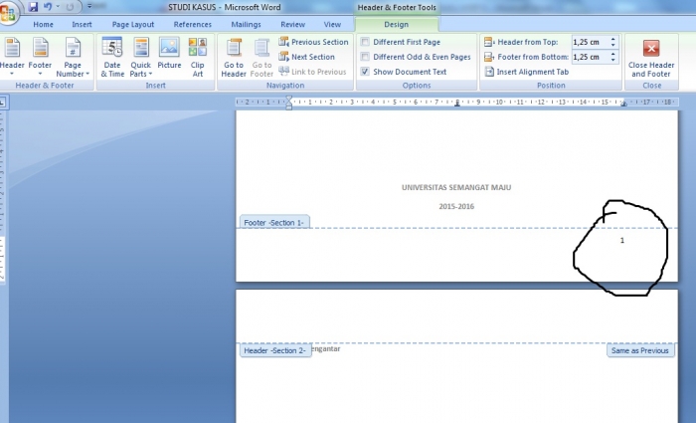Uncheck Show Document Text

(x=365, y=72)
